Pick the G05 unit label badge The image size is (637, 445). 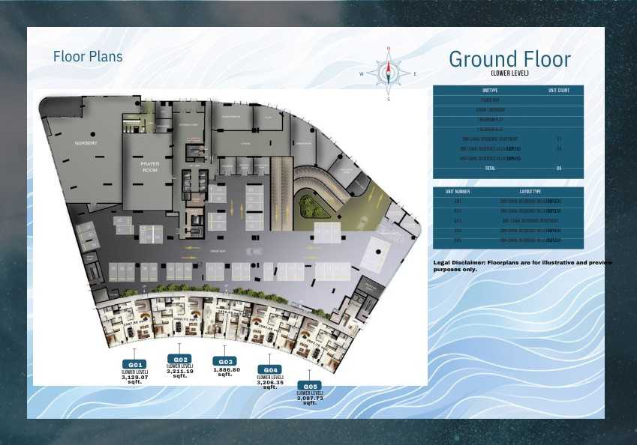(x=309, y=386)
